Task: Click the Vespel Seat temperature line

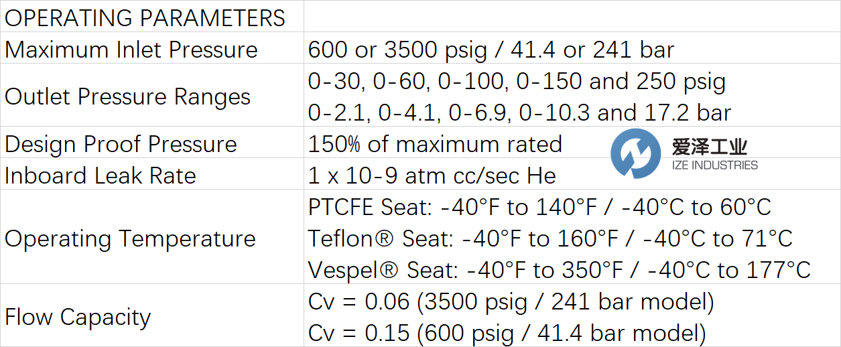Action: pyautogui.click(x=559, y=270)
